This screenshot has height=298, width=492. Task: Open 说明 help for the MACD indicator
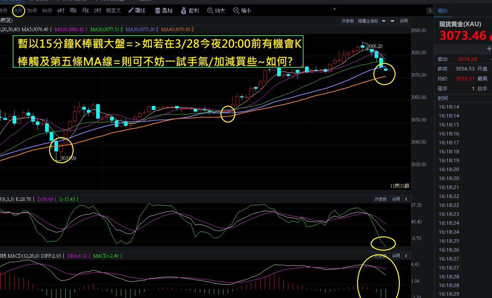click(x=395, y=256)
